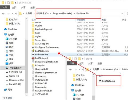Open the 文件 tab in EndNote 20 window
Viewport: 128px width, 100px height.
tap(5, 7)
